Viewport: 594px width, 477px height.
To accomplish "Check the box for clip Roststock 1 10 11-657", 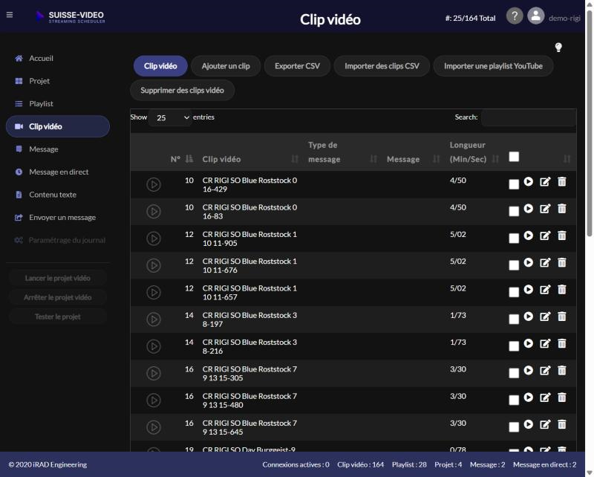I will pyautogui.click(x=514, y=292).
